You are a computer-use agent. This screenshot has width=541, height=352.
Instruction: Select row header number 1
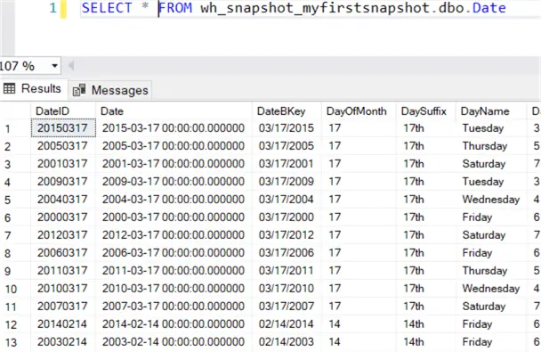[15, 129]
